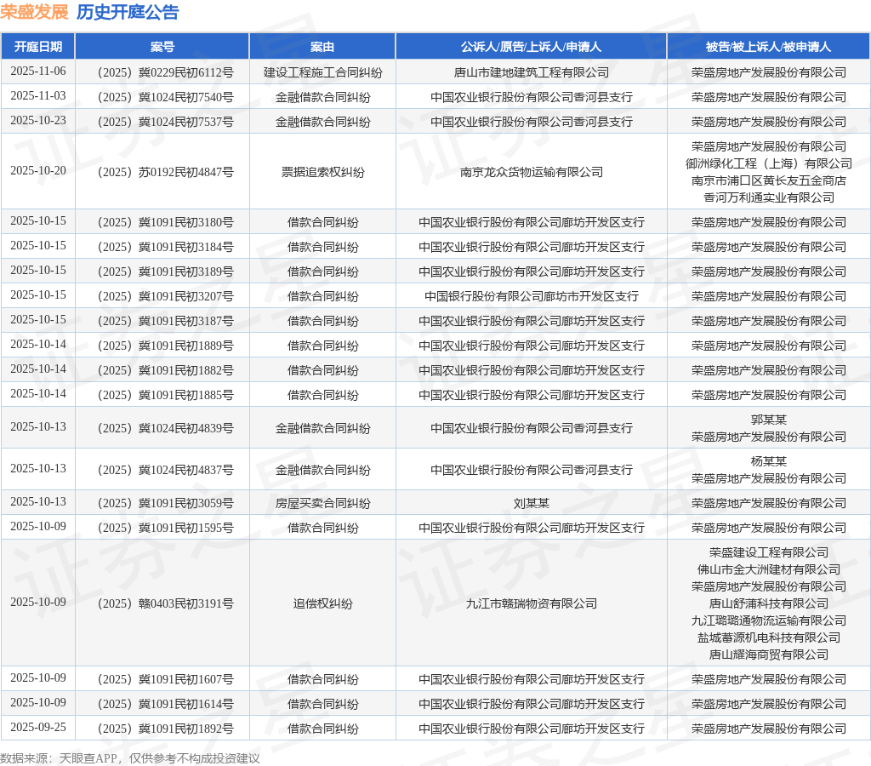The image size is (871, 766).
Task: Select the 房屋买卖合同纠纷 cell
Action: (x=322, y=503)
